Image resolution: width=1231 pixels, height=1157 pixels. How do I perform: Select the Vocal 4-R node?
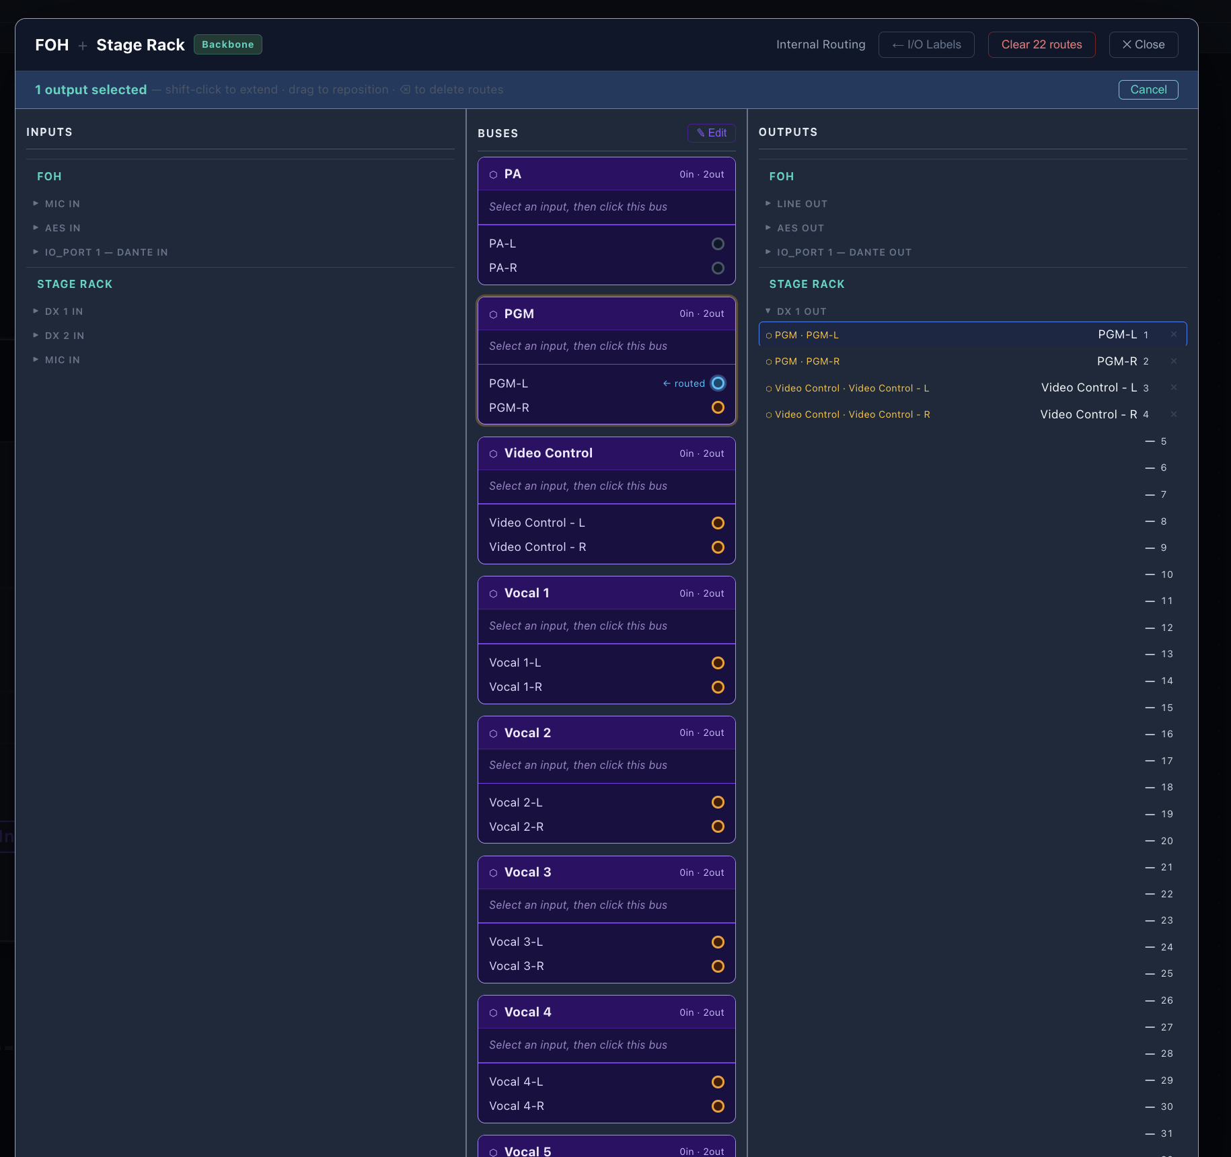[x=718, y=1106]
